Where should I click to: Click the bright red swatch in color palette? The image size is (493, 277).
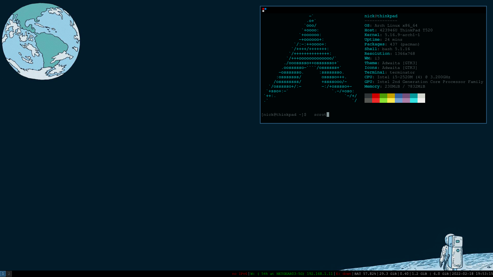click(376, 101)
